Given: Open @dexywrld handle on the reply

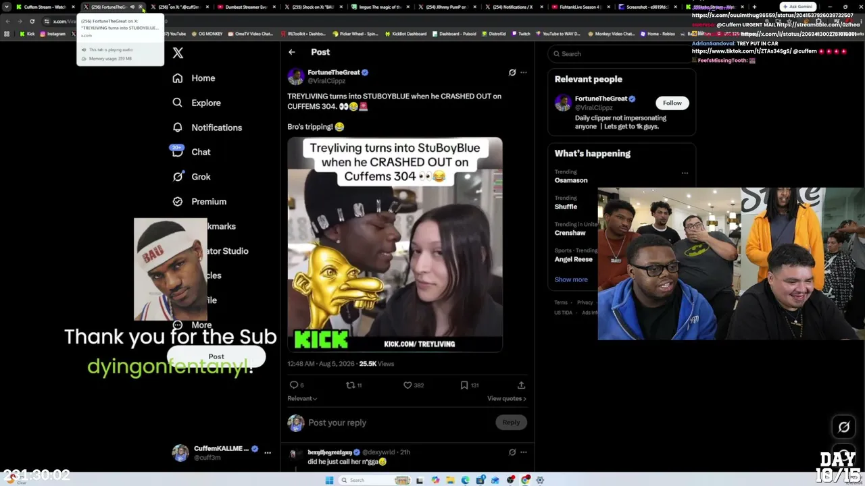Looking at the screenshot, I should click(x=378, y=452).
